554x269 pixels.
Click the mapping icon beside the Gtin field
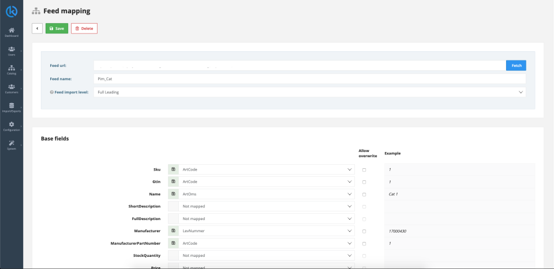174,181
